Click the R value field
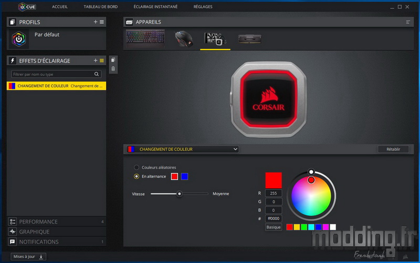The height and width of the screenshot is (263, 420). [x=274, y=193]
